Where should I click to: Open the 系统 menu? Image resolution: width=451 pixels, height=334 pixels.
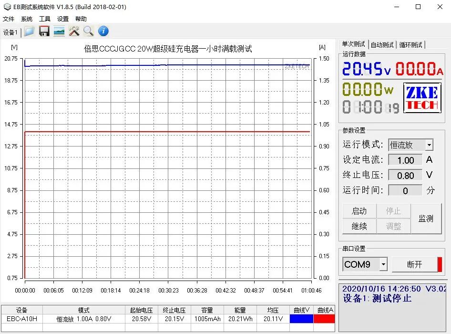coord(27,19)
